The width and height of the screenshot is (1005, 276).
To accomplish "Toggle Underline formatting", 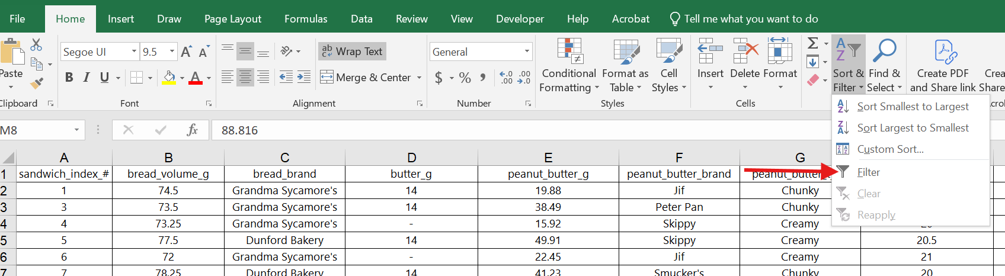I will [x=105, y=78].
